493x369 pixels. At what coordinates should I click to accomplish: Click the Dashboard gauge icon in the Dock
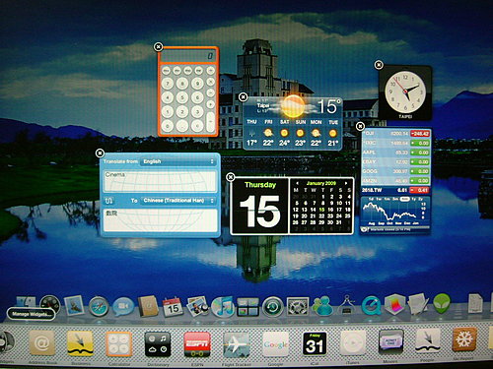pos(50,305)
